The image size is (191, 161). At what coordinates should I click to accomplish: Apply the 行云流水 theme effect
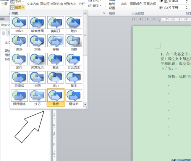tap(74, 61)
